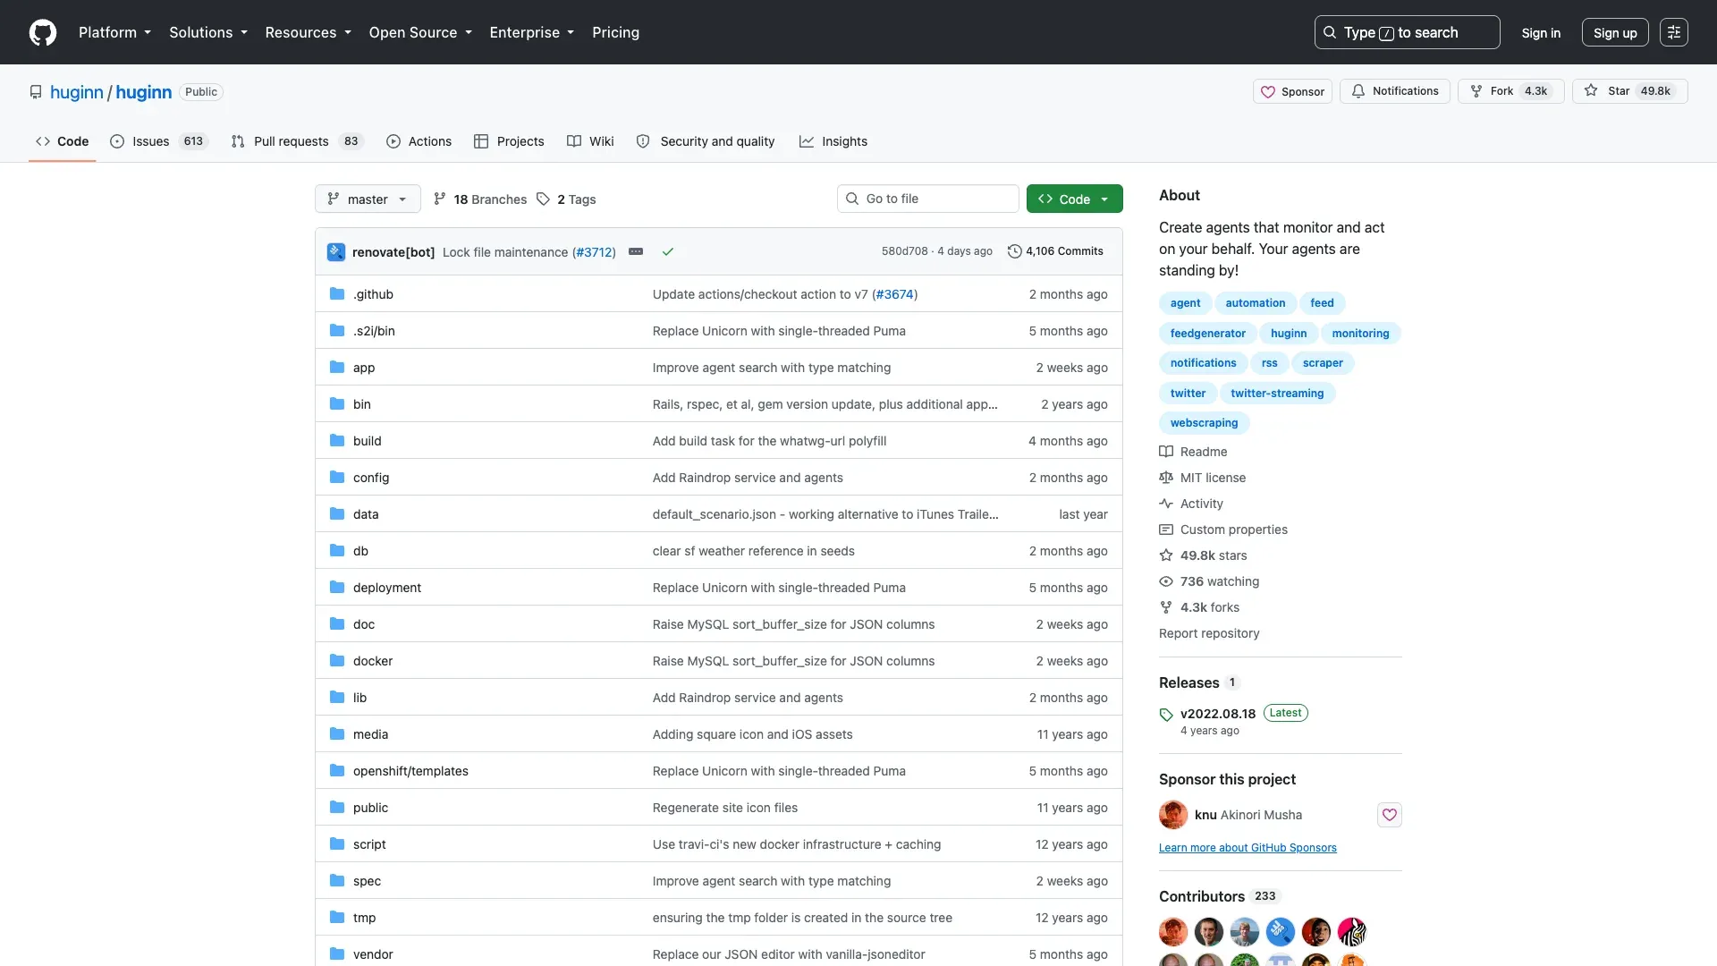Viewport: 1717px width, 966px height.
Task: Open the Platform dropdown menu
Action: click(x=114, y=32)
